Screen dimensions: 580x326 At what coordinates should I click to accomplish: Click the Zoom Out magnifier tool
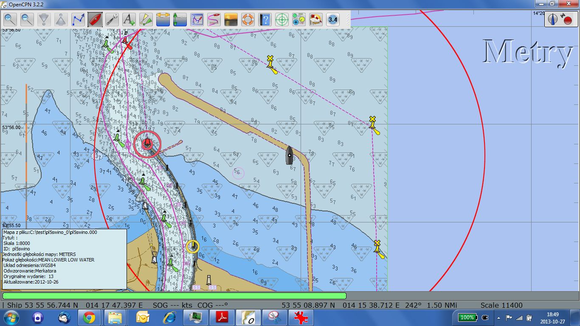[x=28, y=20]
